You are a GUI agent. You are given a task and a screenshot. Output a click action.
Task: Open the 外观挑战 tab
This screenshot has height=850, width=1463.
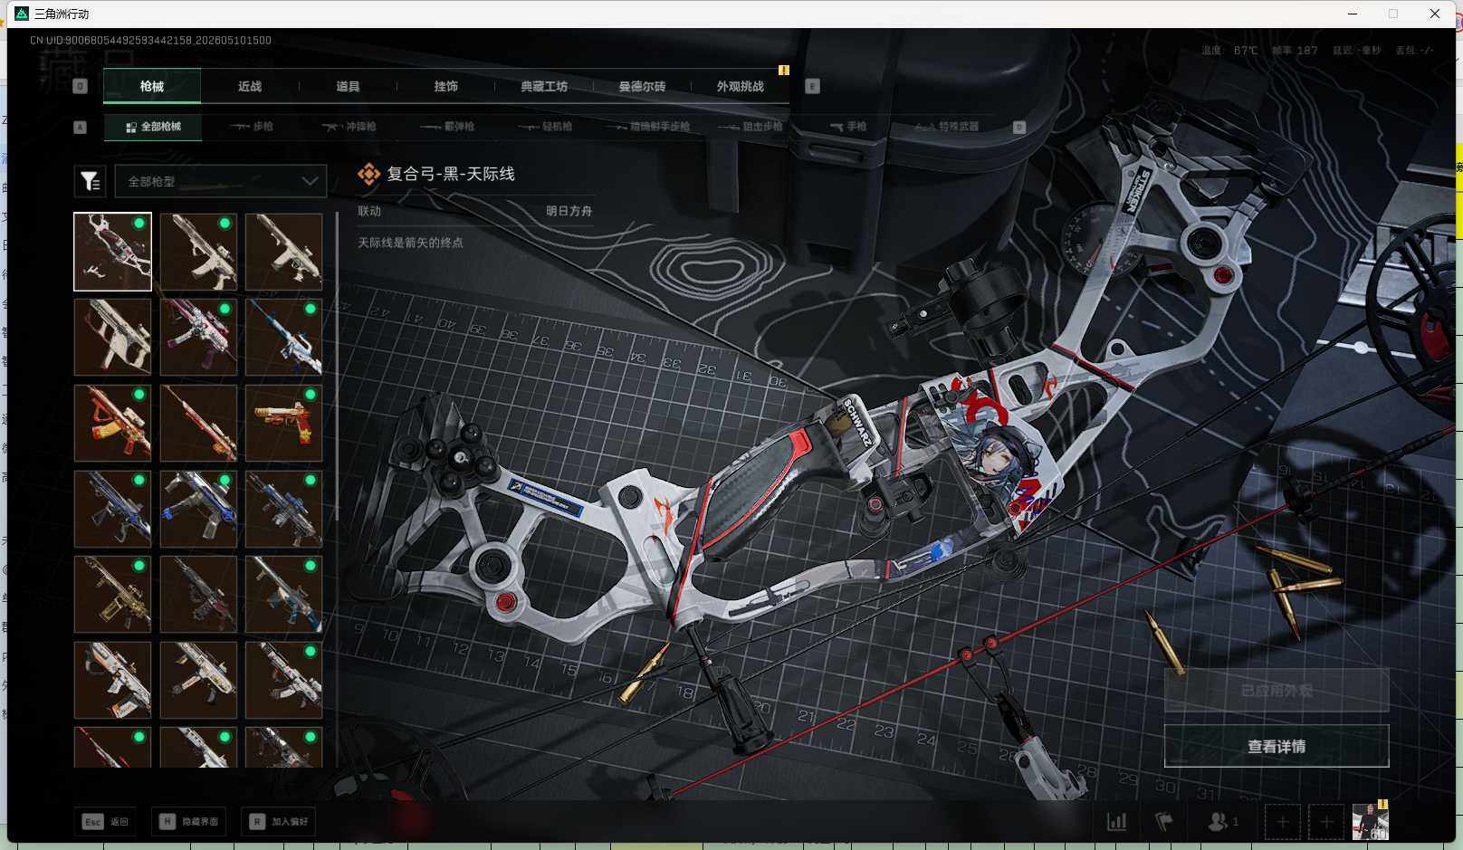(741, 86)
